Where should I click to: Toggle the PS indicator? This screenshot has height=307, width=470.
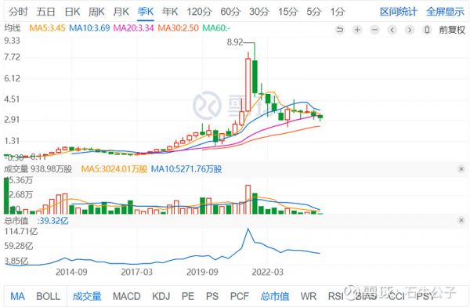(x=212, y=296)
